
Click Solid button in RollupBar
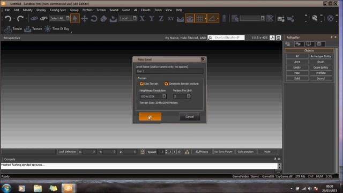[x=297, y=79]
